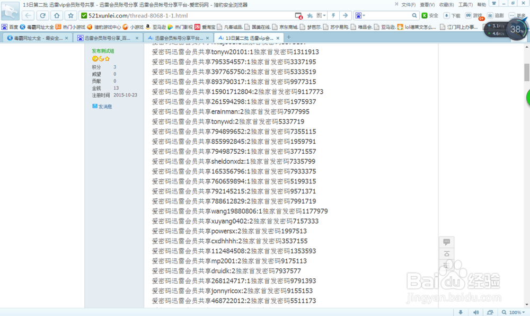Click the status bar speaker sound icon
Viewport: 530px width, 316px height.
(x=476, y=312)
